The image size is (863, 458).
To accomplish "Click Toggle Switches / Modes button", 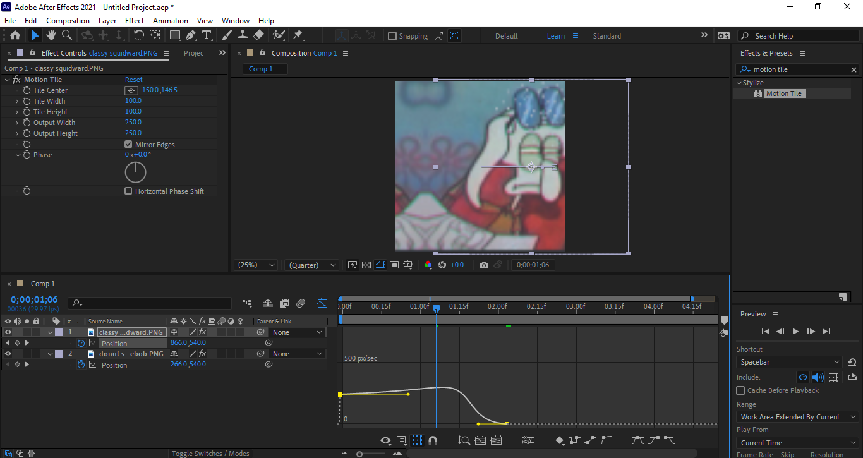I will pyautogui.click(x=210, y=454).
